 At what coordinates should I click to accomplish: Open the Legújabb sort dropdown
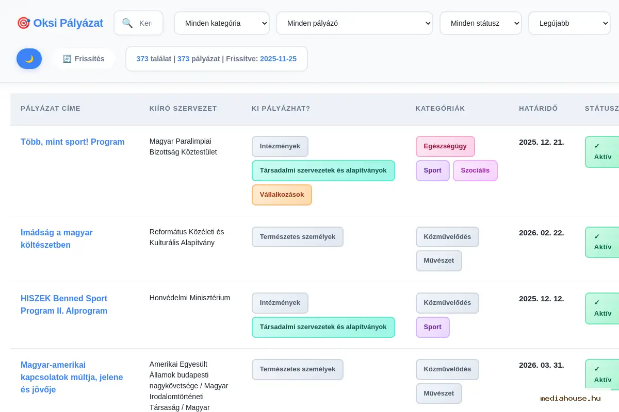[x=569, y=23]
